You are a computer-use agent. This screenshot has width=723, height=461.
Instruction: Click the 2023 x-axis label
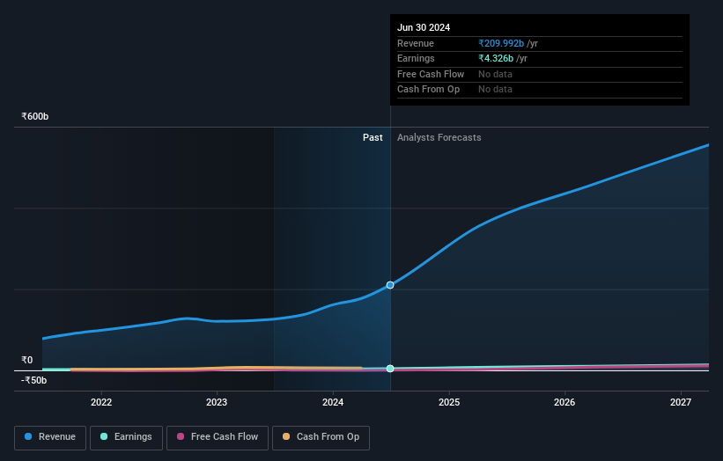click(x=217, y=402)
